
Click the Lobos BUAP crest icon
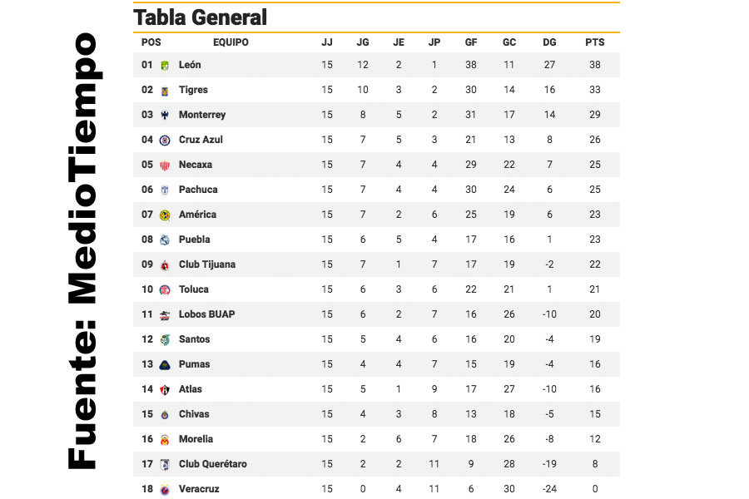coord(165,314)
